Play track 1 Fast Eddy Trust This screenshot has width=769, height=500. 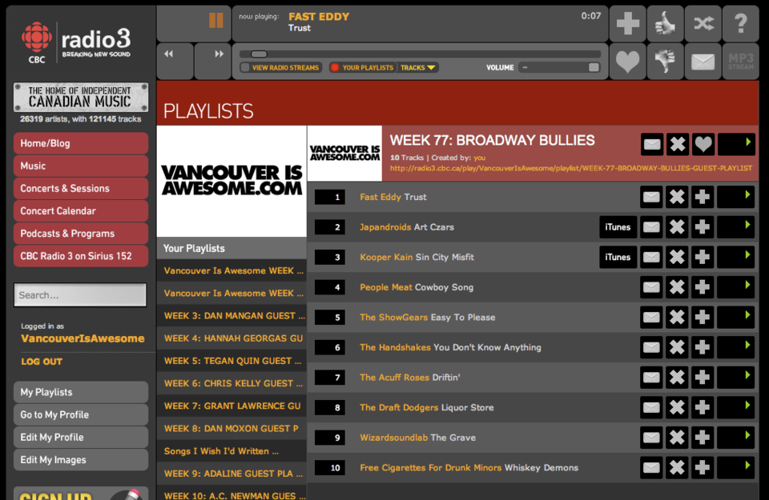click(x=735, y=197)
